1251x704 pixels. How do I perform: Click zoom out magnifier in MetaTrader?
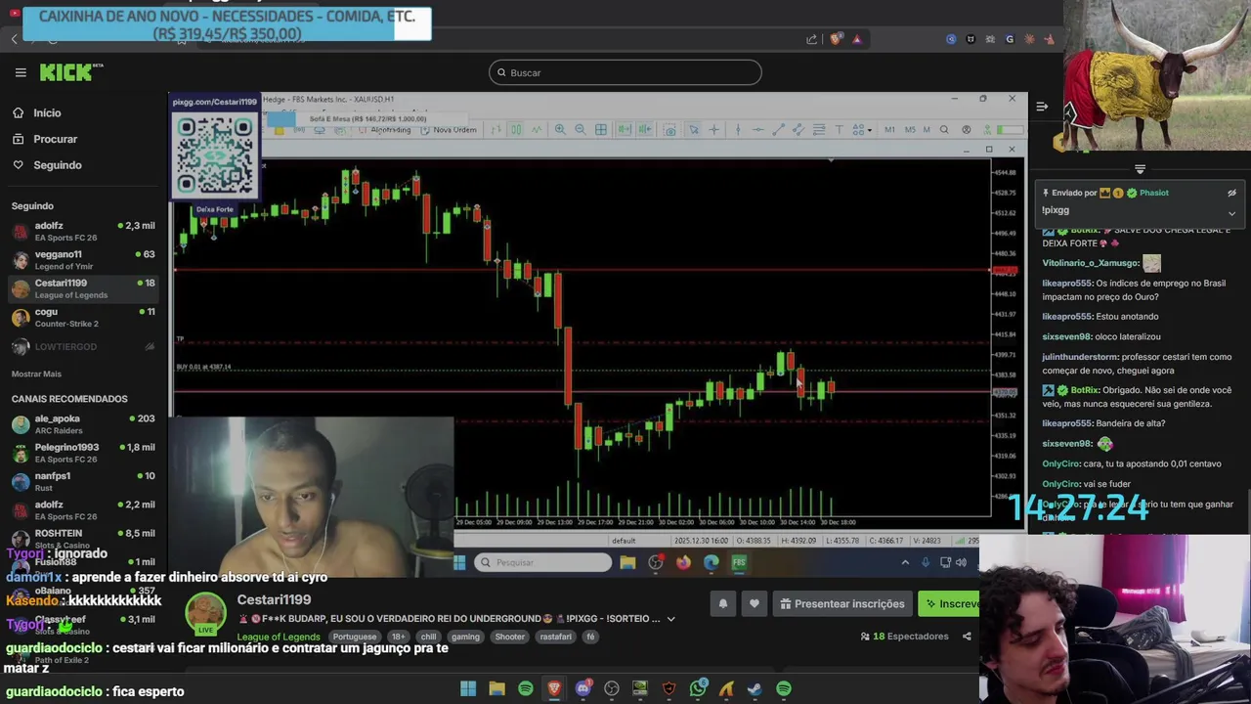tap(581, 129)
